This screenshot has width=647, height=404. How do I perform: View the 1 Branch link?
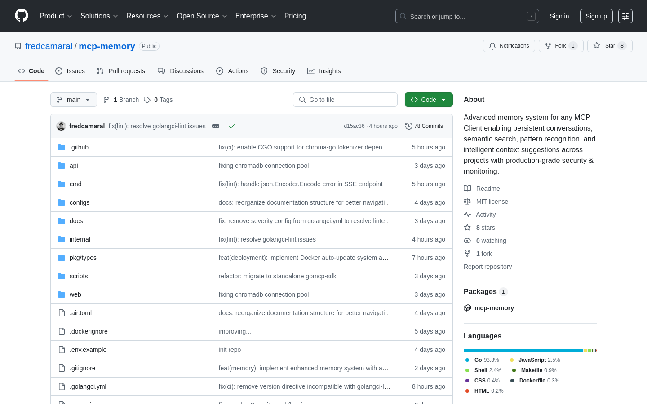pyautogui.click(x=121, y=100)
